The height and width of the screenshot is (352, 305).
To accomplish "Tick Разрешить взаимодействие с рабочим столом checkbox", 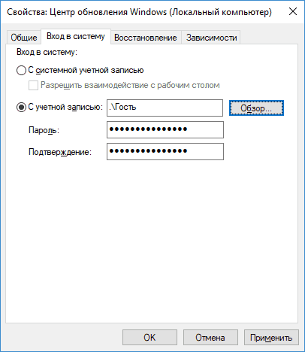I will click(33, 86).
